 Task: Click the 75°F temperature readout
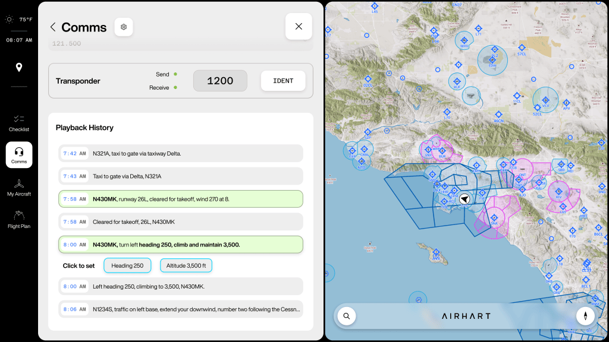point(26,20)
